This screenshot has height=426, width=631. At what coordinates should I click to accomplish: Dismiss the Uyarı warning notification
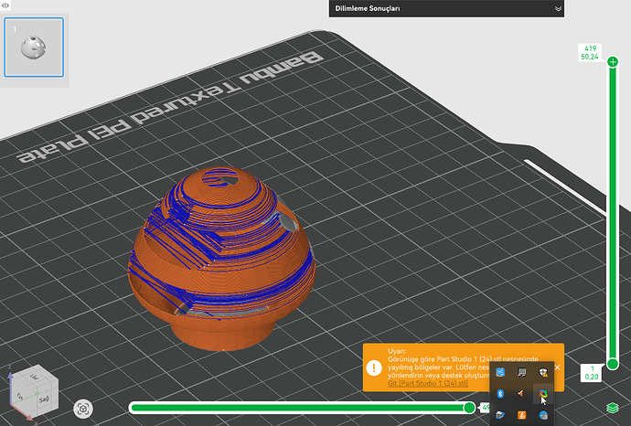(557, 367)
